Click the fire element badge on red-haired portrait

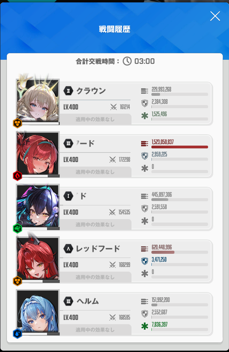[18, 176]
